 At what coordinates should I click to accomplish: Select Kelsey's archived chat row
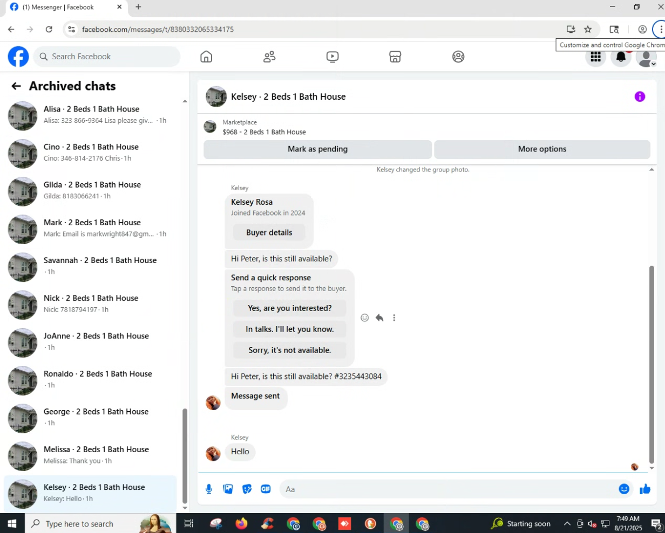click(90, 494)
